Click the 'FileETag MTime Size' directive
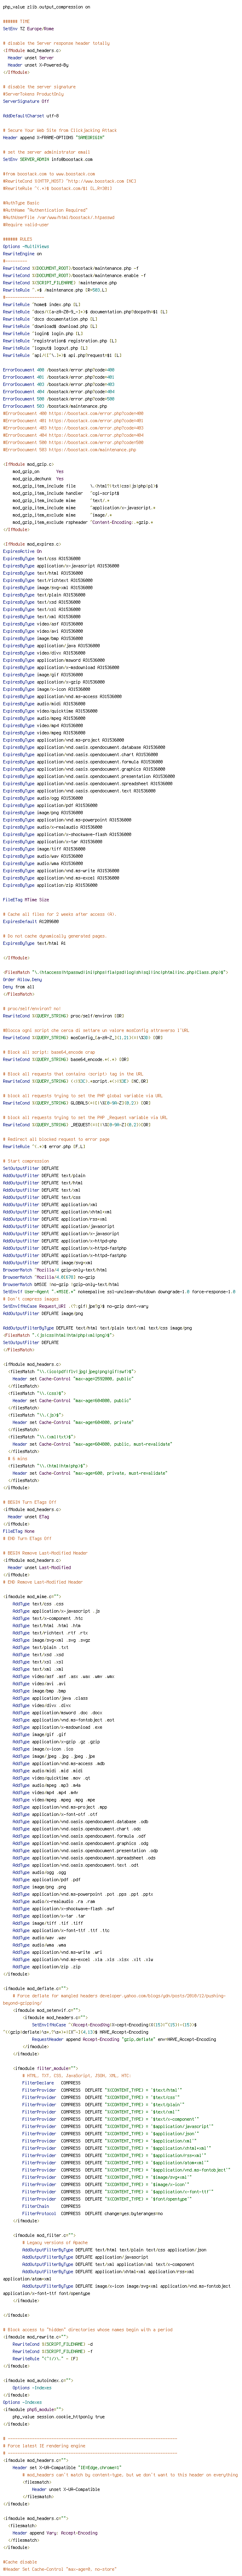Image resolution: width=242 pixels, height=2576 pixels. click(25, 900)
